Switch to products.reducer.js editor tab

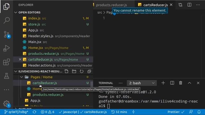111,5
